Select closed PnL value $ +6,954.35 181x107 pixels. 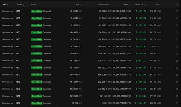[141, 82]
